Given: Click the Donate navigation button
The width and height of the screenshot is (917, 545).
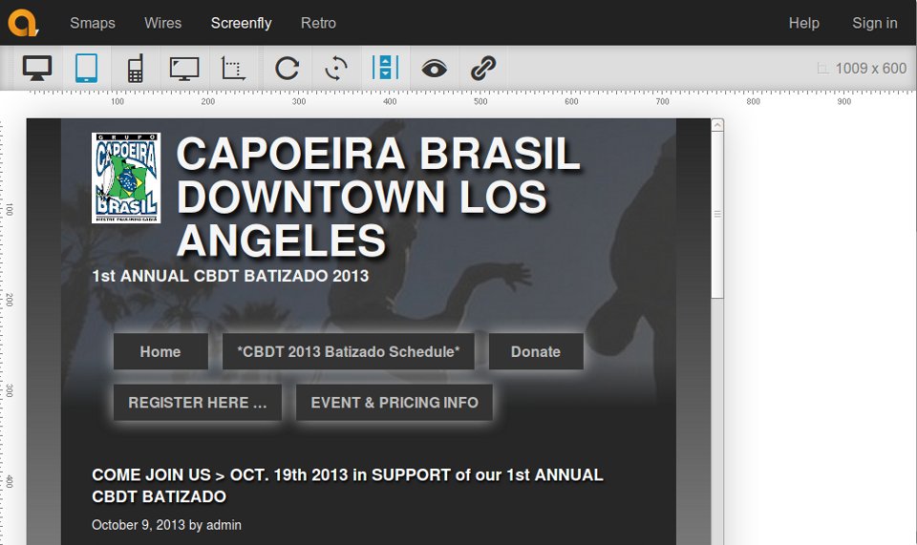Looking at the screenshot, I should tap(536, 351).
